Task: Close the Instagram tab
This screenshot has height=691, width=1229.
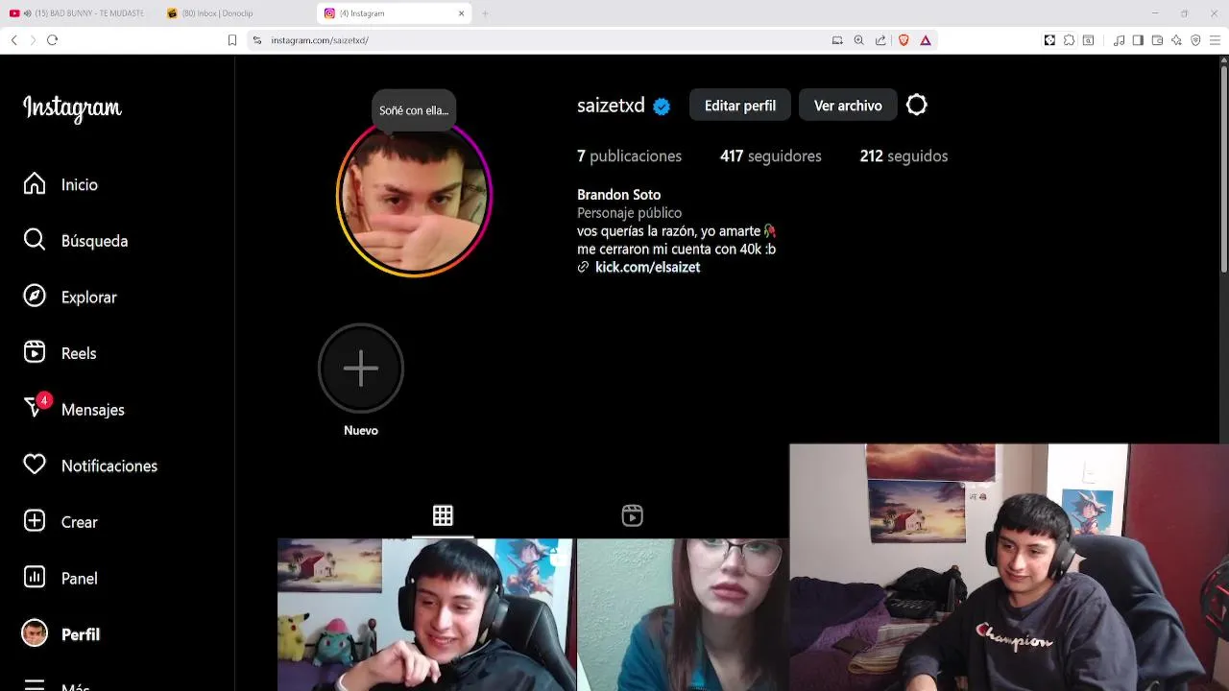Action: click(461, 13)
